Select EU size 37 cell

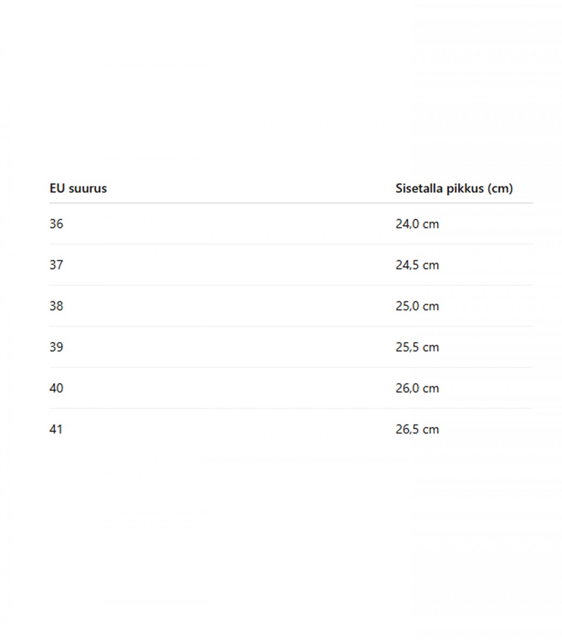[56, 265]
